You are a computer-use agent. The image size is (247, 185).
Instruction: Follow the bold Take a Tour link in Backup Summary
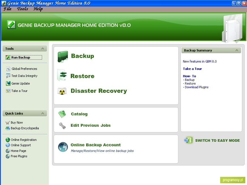click(x=192, y=69)
